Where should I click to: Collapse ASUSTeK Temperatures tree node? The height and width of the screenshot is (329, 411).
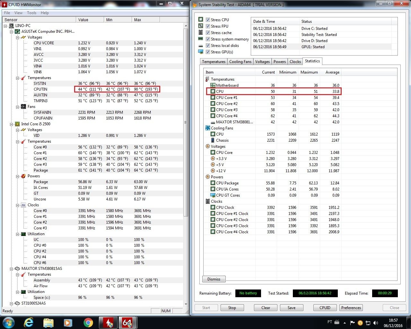click(18, 78)
